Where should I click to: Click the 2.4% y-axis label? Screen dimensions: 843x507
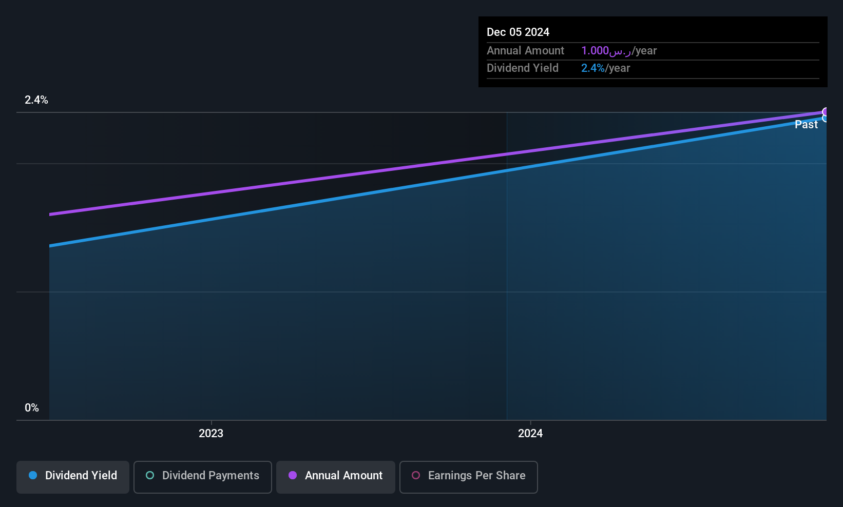pos(36,100)
